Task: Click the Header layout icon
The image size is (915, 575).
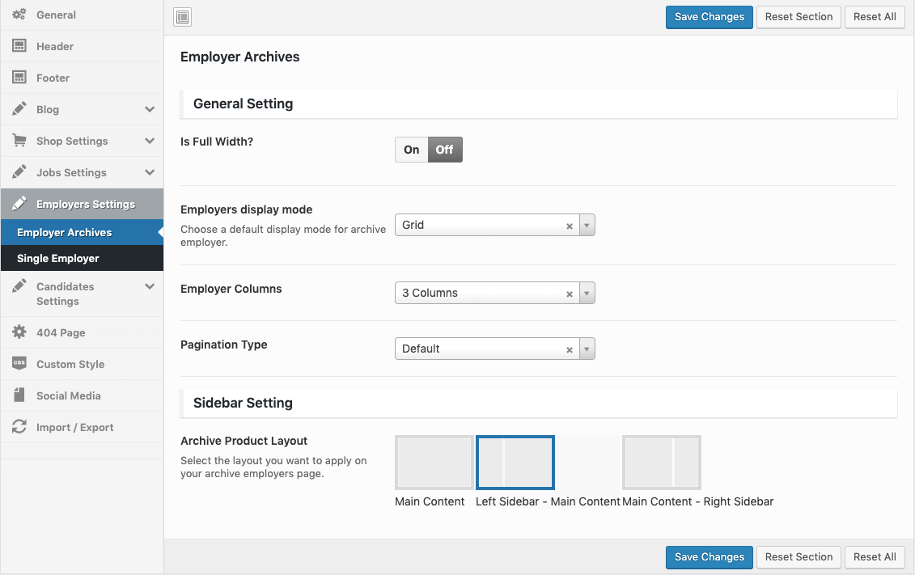Action: tap(19, 46)
